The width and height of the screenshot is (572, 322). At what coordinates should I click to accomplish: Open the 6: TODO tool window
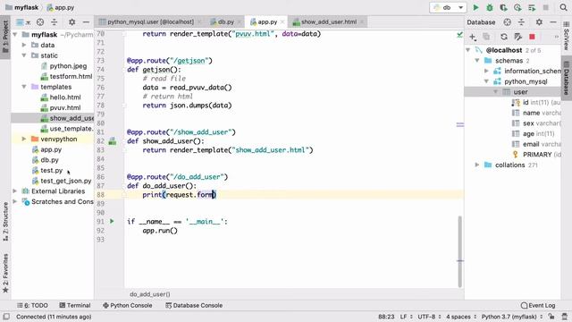(32, 305)
